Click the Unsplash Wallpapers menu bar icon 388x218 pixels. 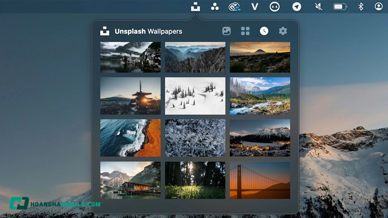[195, 7]
